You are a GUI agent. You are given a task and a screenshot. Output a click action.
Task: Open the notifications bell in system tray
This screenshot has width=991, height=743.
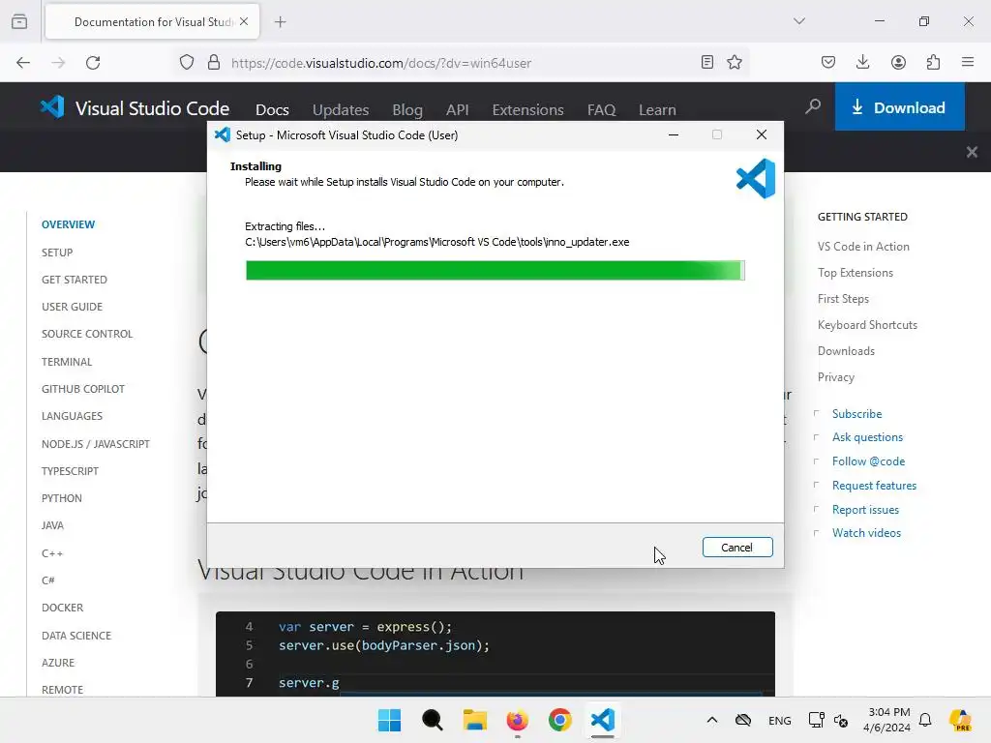[x=924, y=720]
